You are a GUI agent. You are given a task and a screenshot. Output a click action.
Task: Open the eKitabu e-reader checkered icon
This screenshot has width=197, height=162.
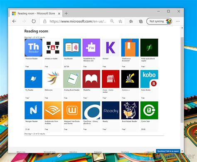[53, 47]
